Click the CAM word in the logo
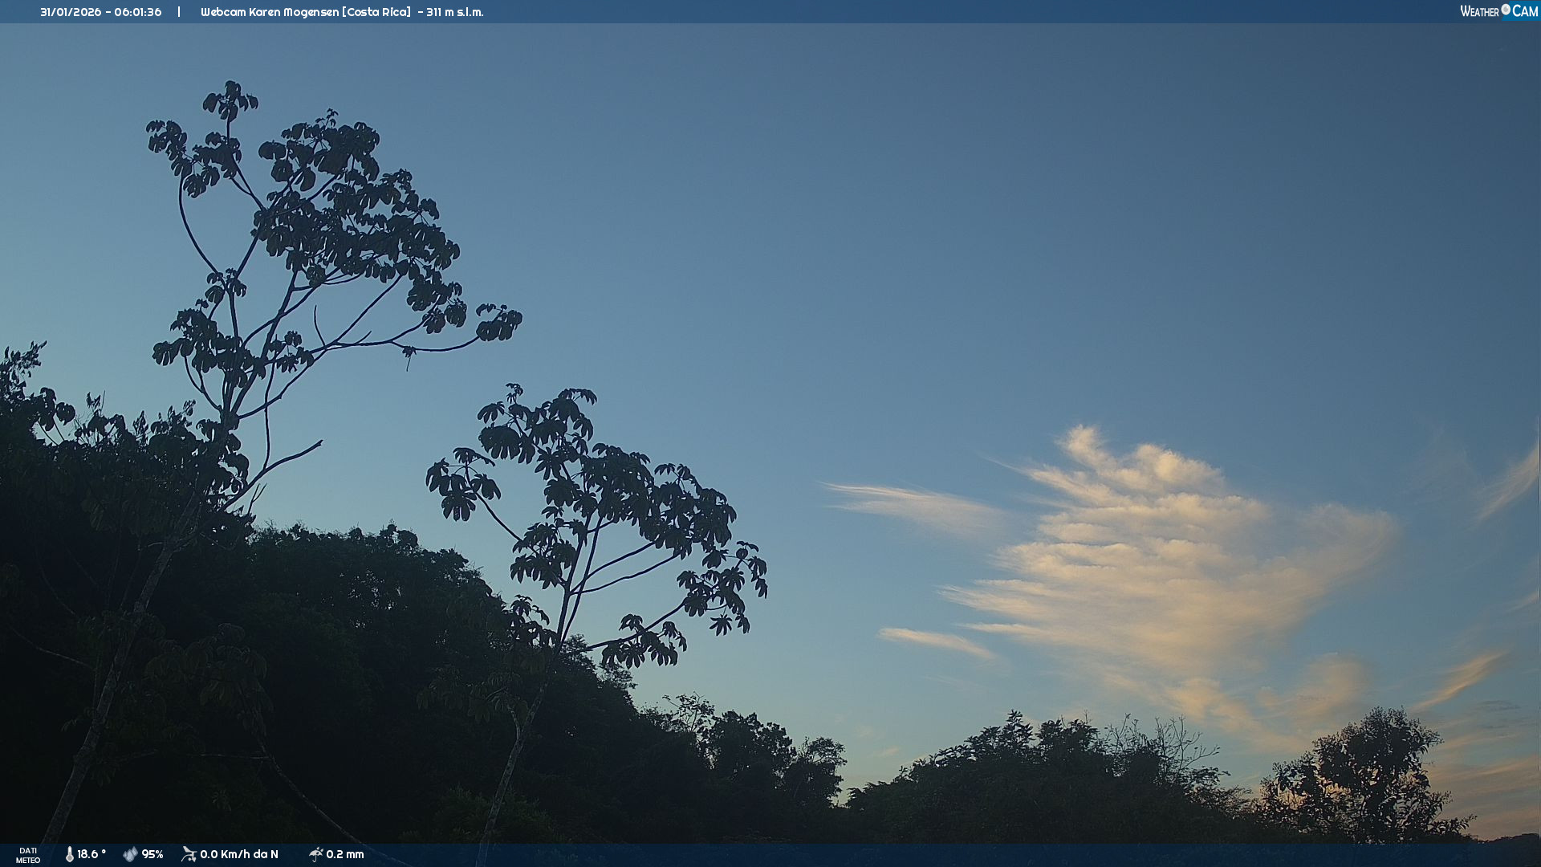1541x867 pixels. 1525,12
